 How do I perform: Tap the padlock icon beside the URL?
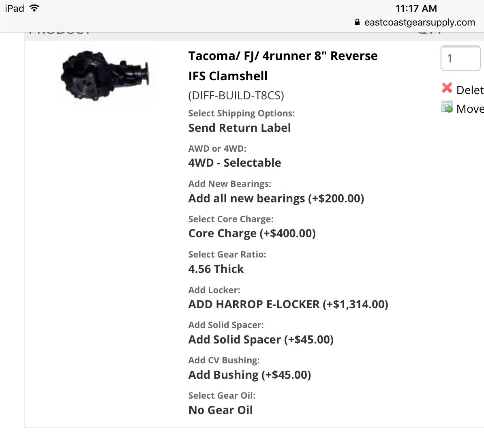[357, 22]
